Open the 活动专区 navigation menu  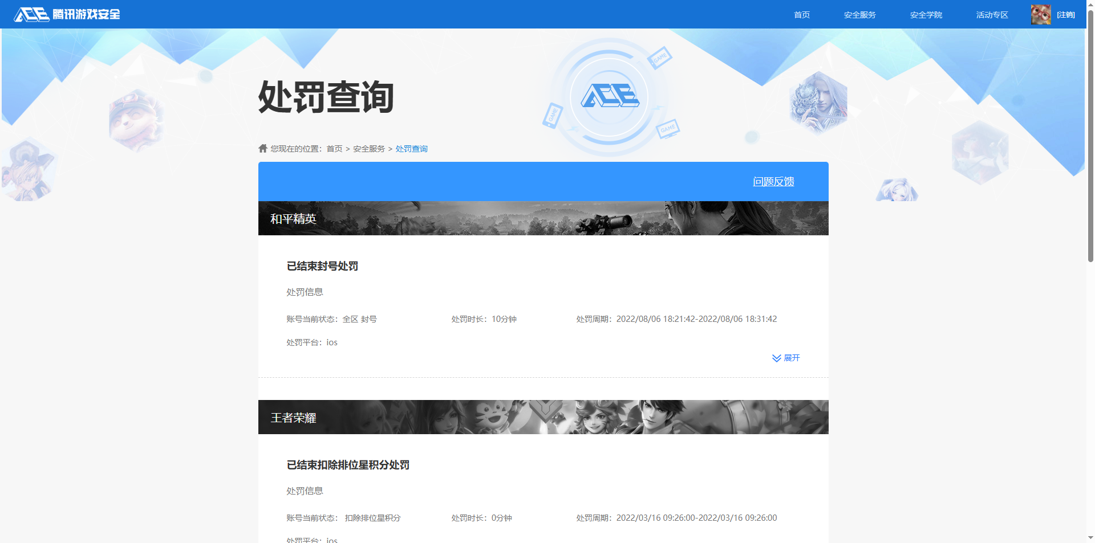(x=992, y=15)
